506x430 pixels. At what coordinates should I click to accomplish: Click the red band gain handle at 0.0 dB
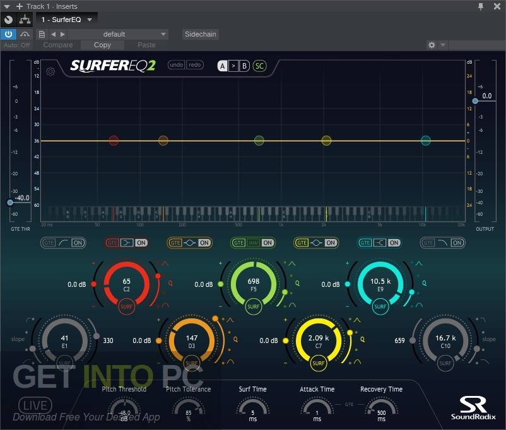pos(93,284)
